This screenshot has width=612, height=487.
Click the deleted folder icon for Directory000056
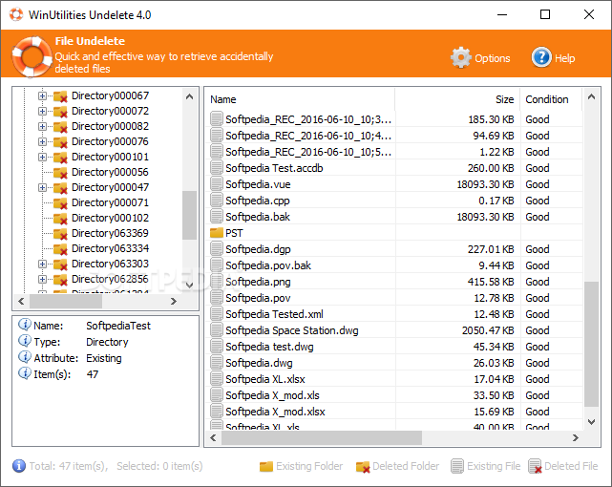coord(60,172)
